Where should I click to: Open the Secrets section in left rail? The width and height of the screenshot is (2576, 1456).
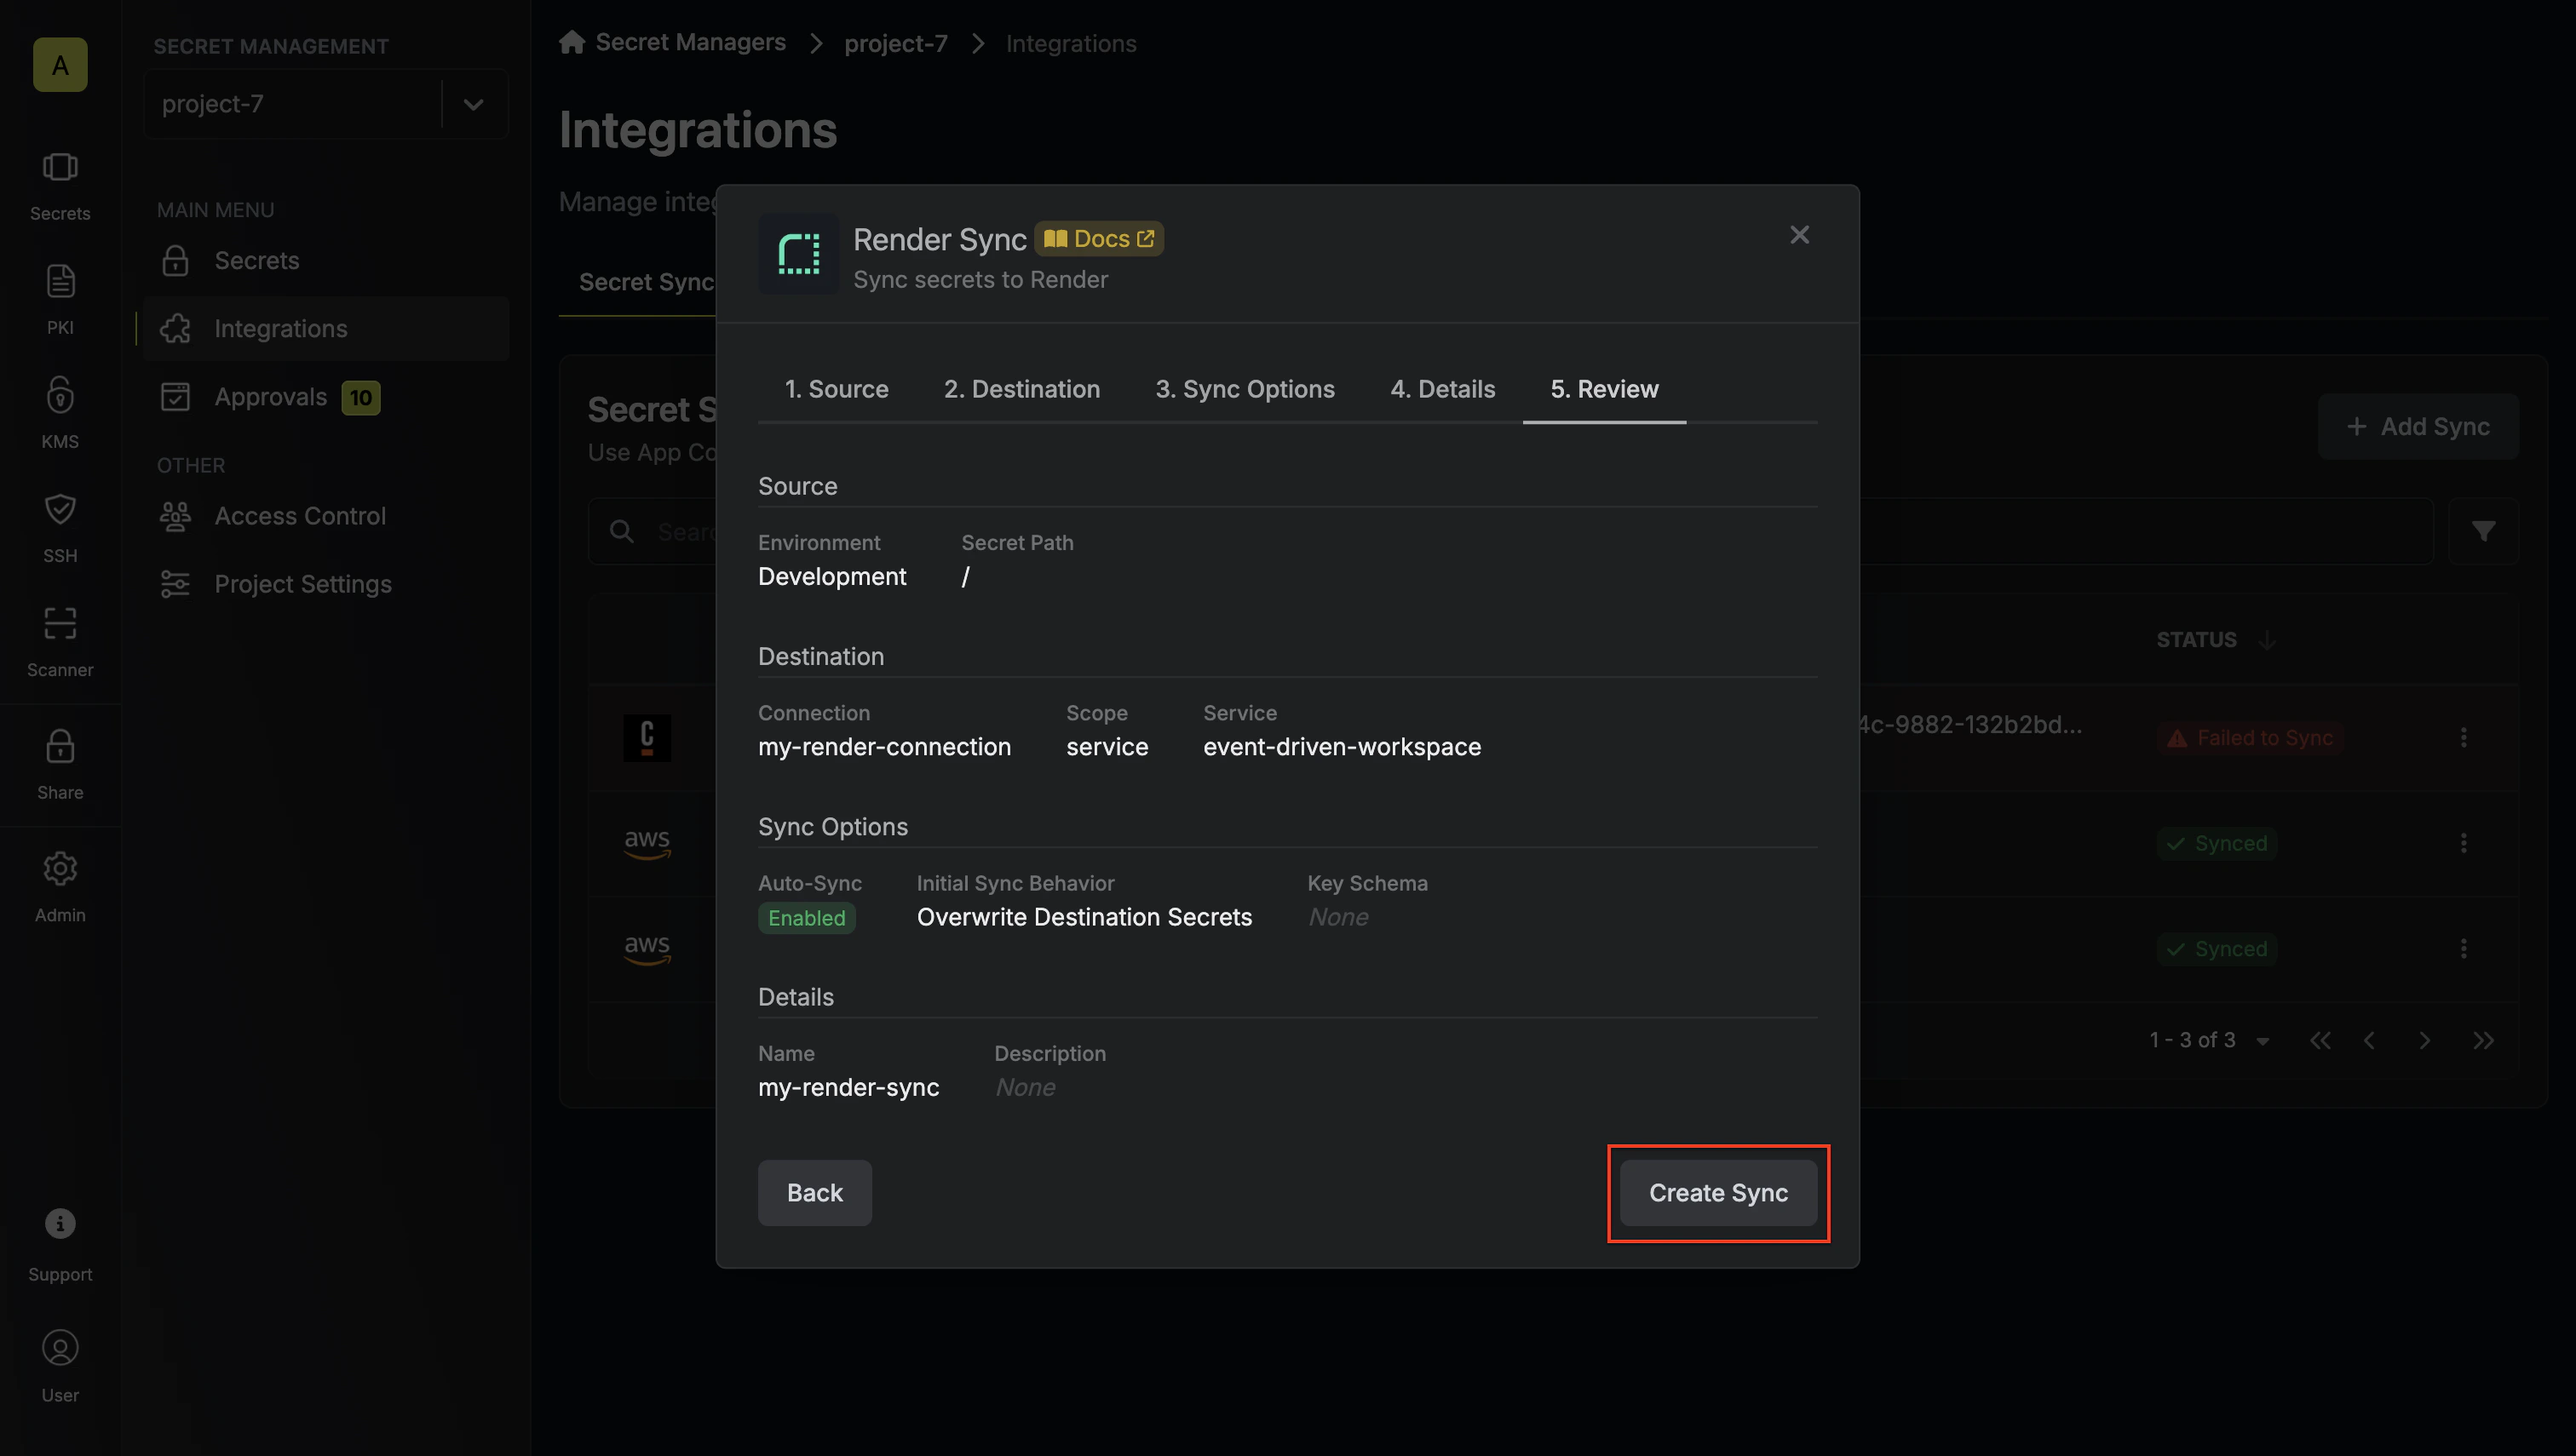coord(60,185)
